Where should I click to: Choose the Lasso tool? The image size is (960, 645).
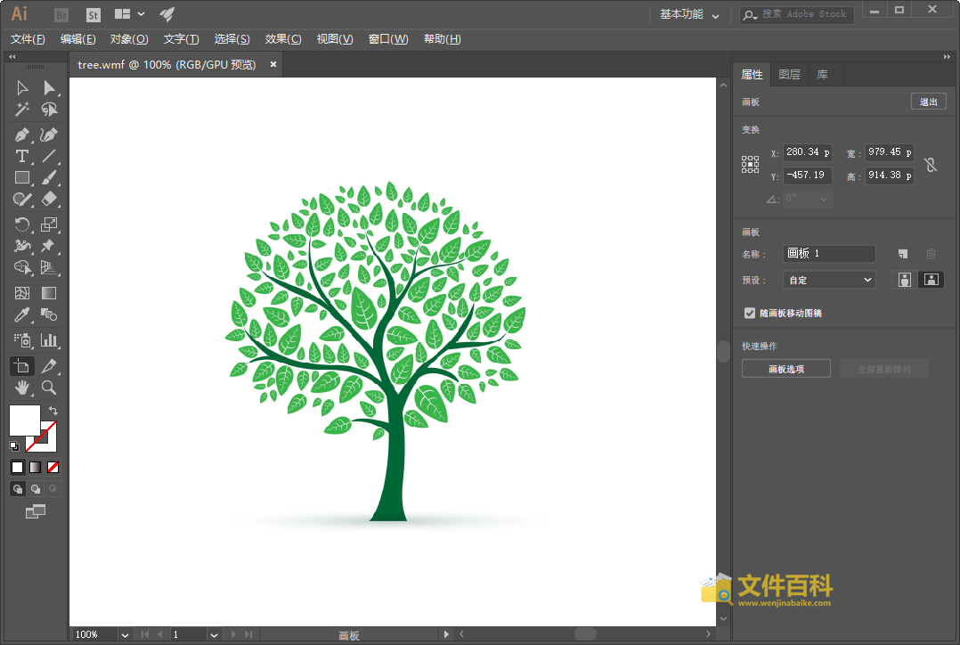coord(49,110)
